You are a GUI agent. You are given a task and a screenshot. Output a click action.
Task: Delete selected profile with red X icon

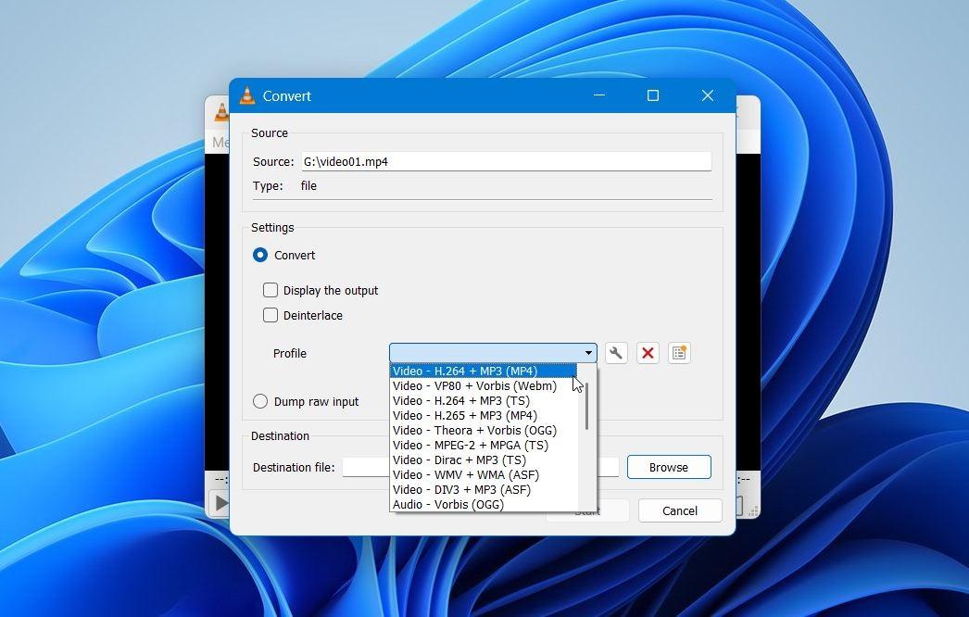tap(648, 353)
